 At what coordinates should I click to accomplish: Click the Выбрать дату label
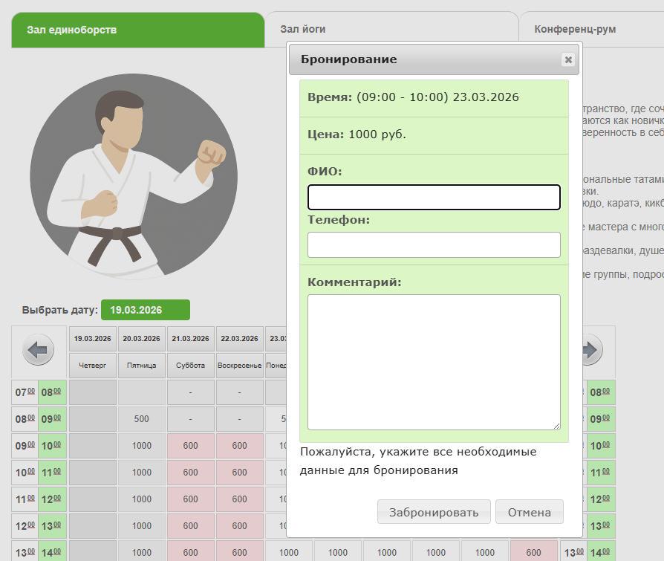[x=59, y=310]
